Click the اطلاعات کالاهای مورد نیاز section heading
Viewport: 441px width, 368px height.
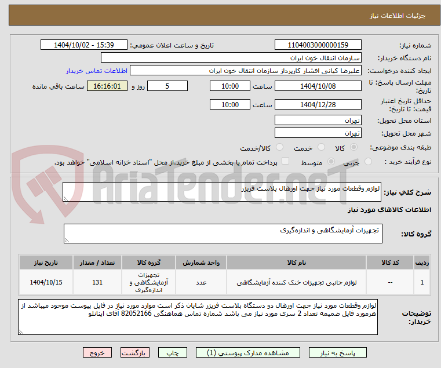pyautogui.click(x=389, y=210)
